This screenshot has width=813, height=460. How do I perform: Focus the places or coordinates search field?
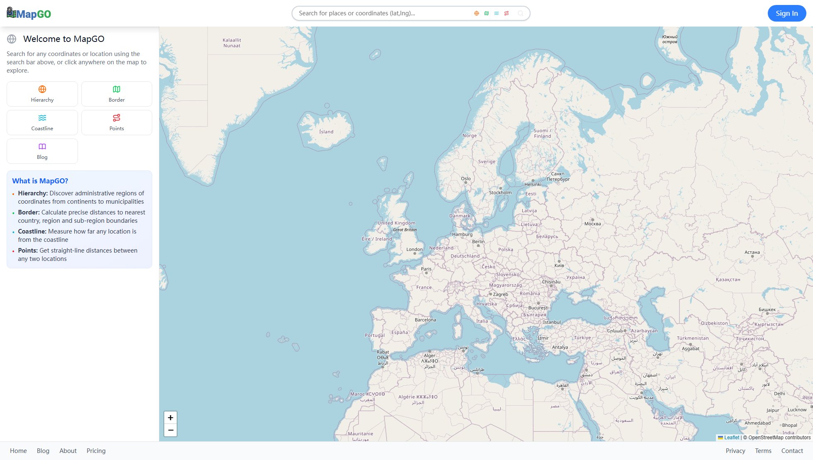tap(382, 13)
